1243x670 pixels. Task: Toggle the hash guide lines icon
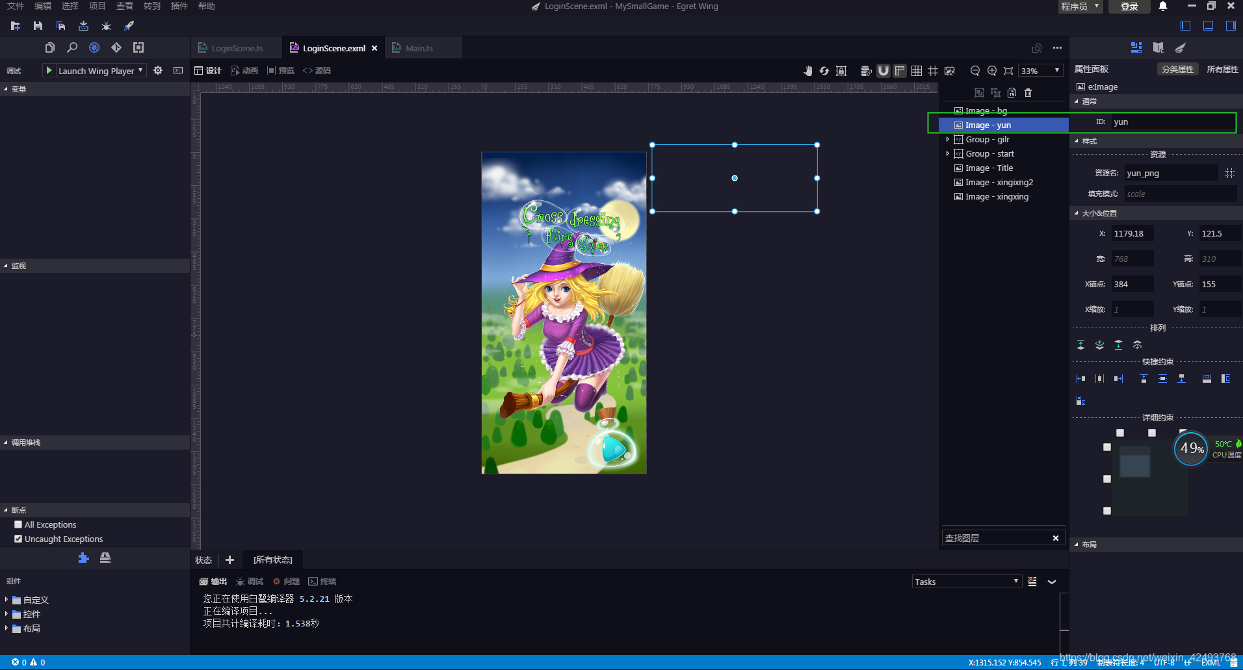click(x=933, y=71)
